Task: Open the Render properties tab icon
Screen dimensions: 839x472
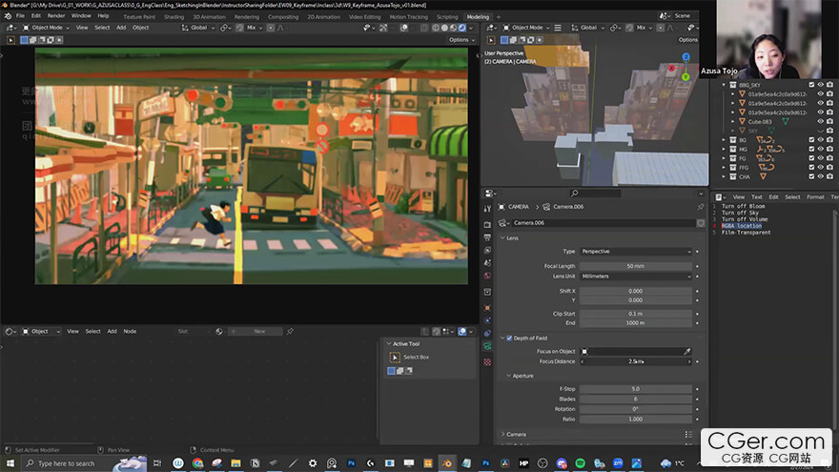Action: (487, 222)
